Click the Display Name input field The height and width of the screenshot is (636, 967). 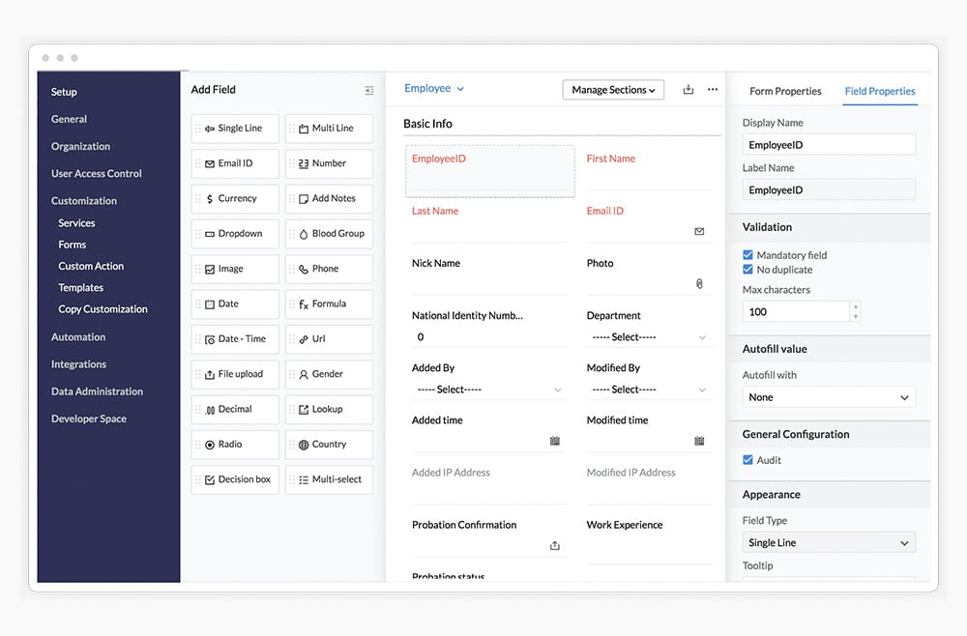(x=829, y=145)
